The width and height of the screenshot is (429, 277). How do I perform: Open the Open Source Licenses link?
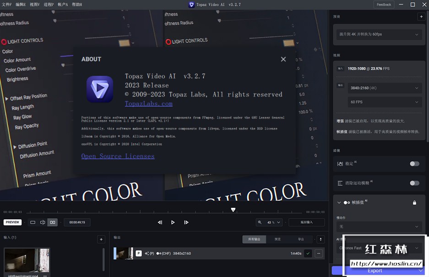118,156
